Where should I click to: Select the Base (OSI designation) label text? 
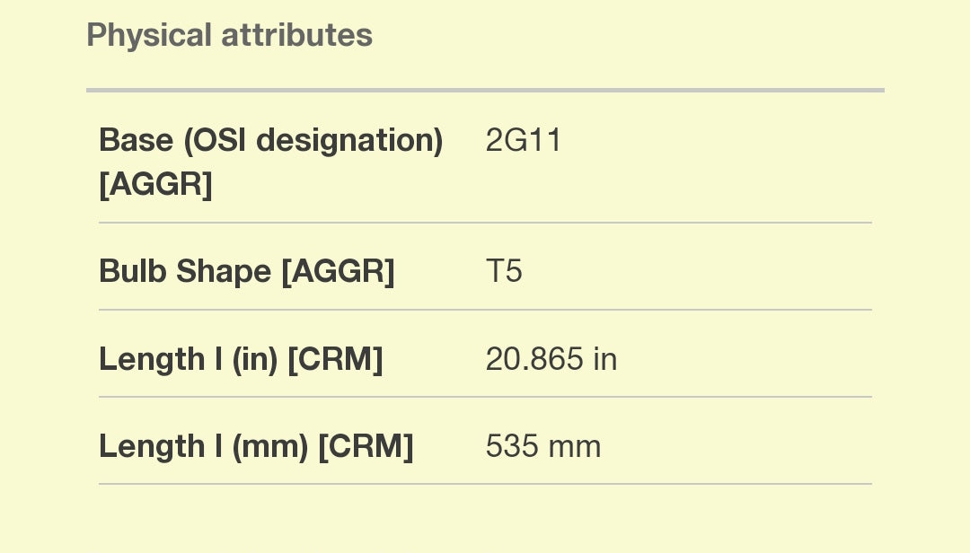tap(270, 141)
